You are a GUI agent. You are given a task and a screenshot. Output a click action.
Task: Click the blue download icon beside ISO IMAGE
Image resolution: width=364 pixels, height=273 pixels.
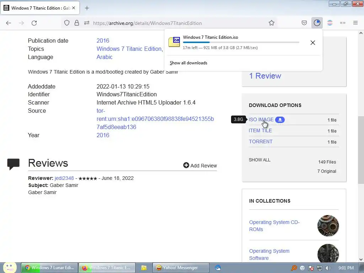(x=280, y=120)
